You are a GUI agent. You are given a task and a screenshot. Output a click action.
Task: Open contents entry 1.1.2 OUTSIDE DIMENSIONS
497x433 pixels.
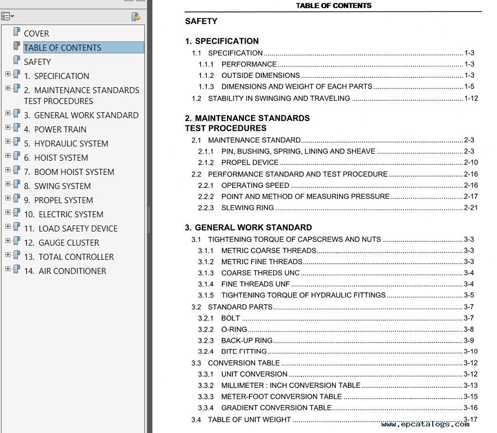(336, 76)
